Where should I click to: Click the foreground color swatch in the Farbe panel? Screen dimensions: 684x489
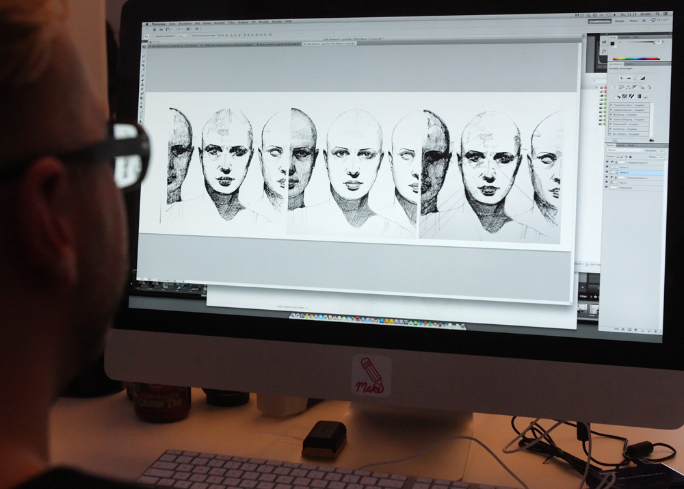(612, 43)
